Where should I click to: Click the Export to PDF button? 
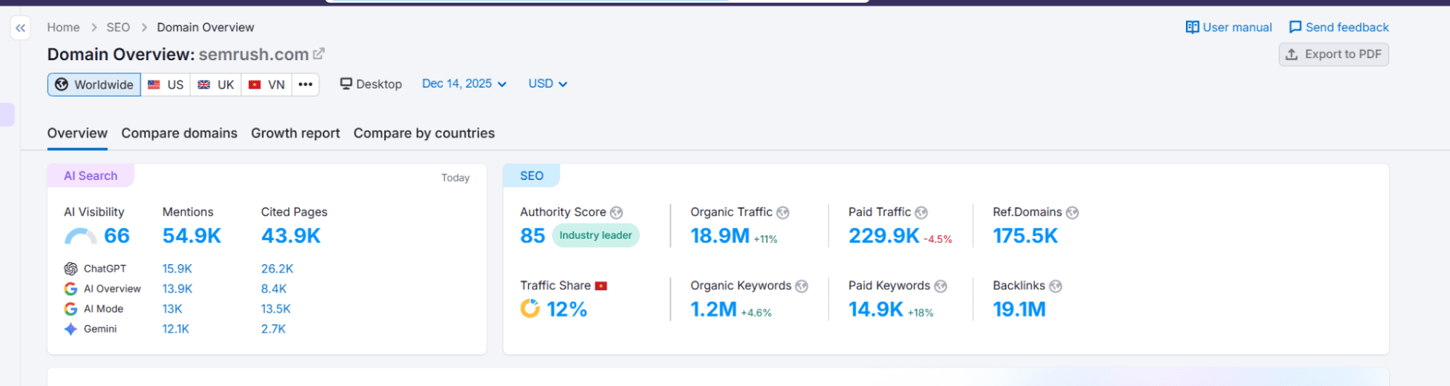pos(1333,54)
